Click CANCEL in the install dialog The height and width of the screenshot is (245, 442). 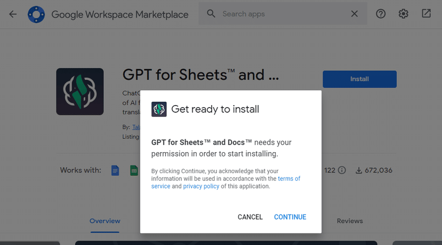pyautogui.click(x=250, y=217)
